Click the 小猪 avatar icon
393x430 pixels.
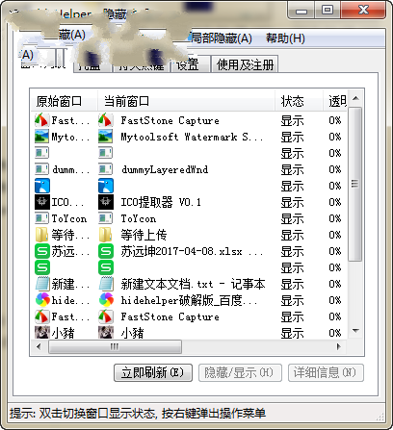click(x=106, y=332)
